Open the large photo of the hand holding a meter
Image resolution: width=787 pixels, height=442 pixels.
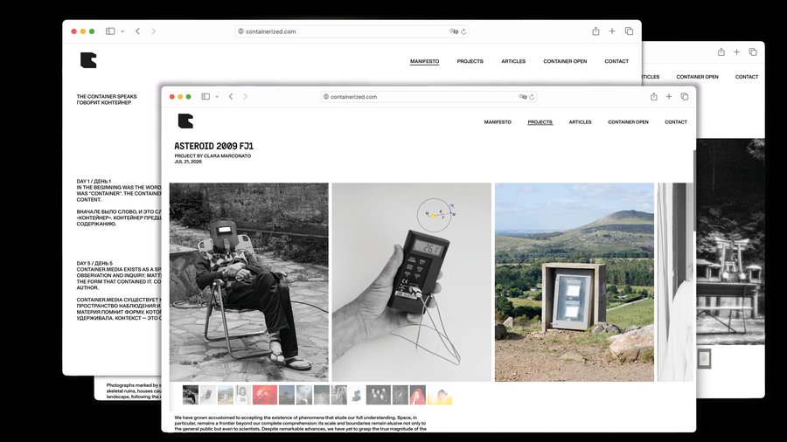pos(412,282)
